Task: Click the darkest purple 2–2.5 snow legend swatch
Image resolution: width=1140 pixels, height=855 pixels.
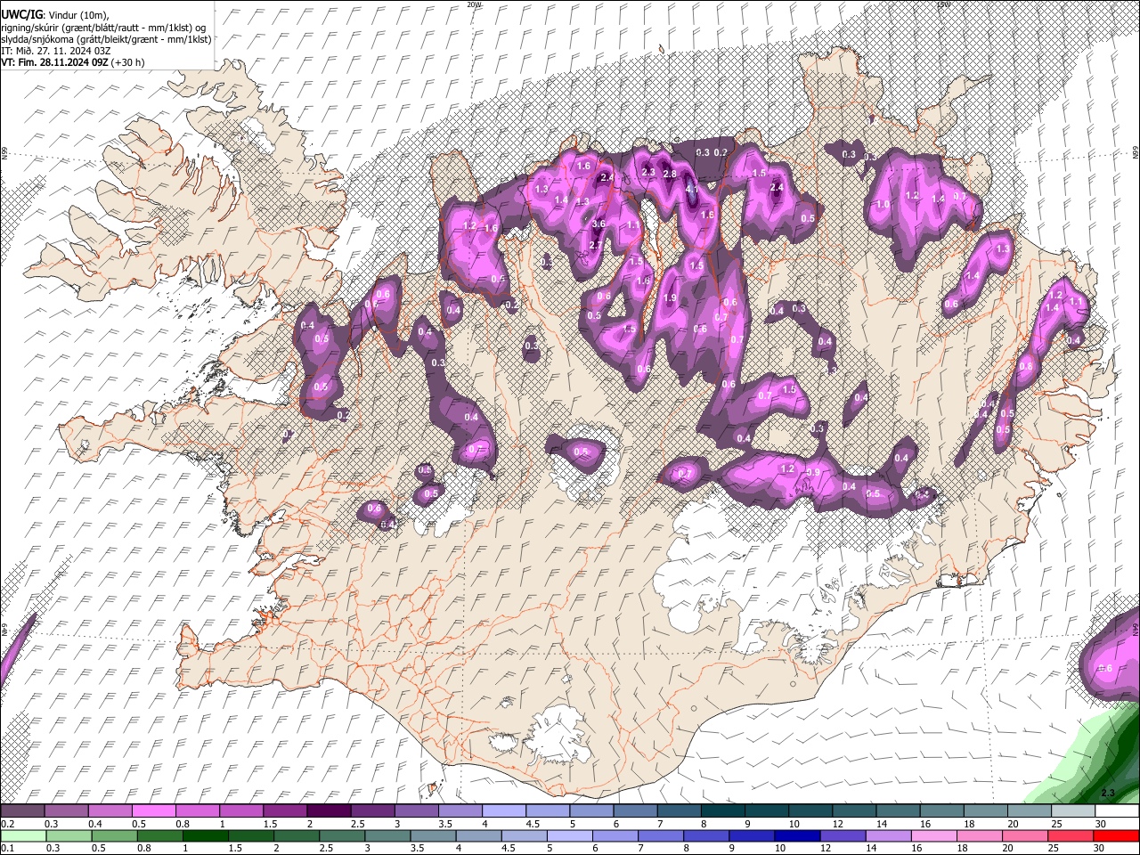Action: pos(328,811)
